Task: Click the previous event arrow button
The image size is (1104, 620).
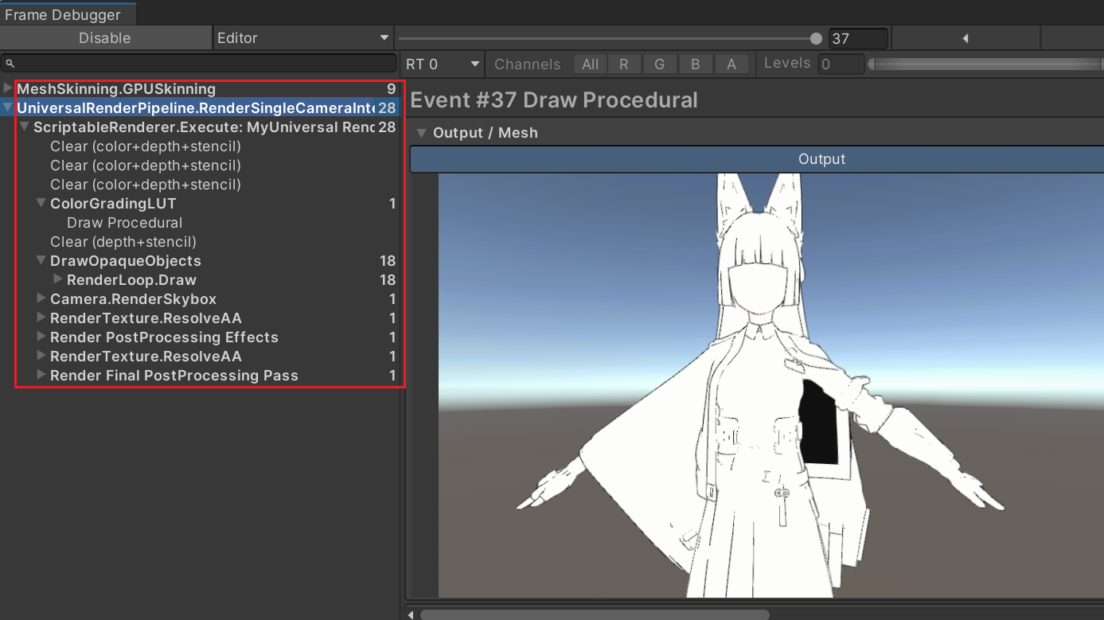Action: point(966,38)
